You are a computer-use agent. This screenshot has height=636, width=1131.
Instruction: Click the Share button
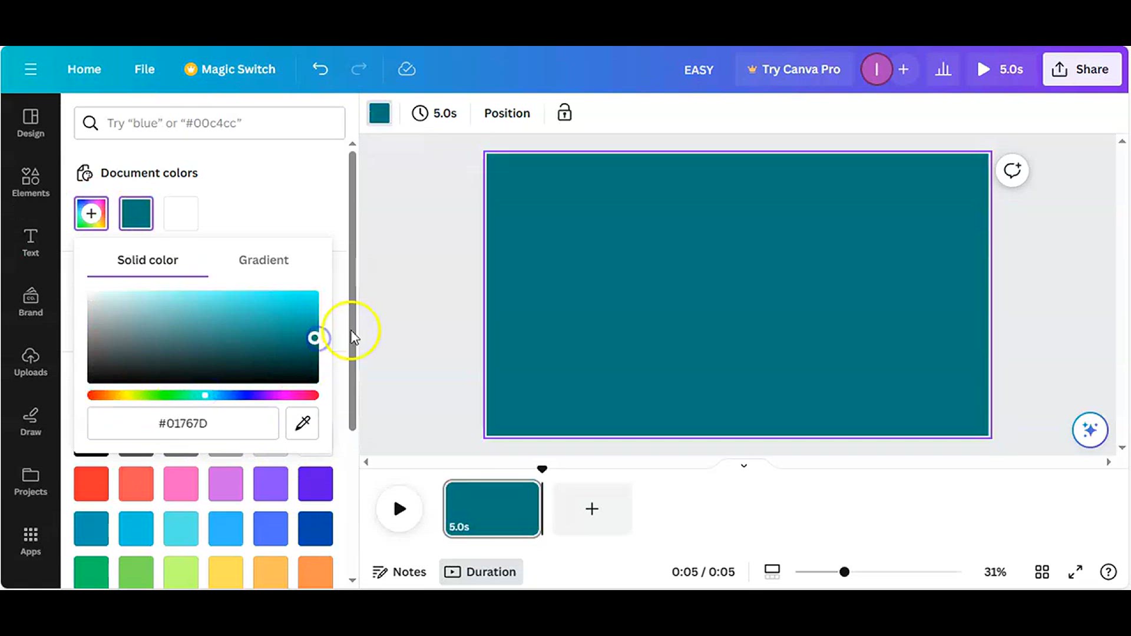[1082, 69]
